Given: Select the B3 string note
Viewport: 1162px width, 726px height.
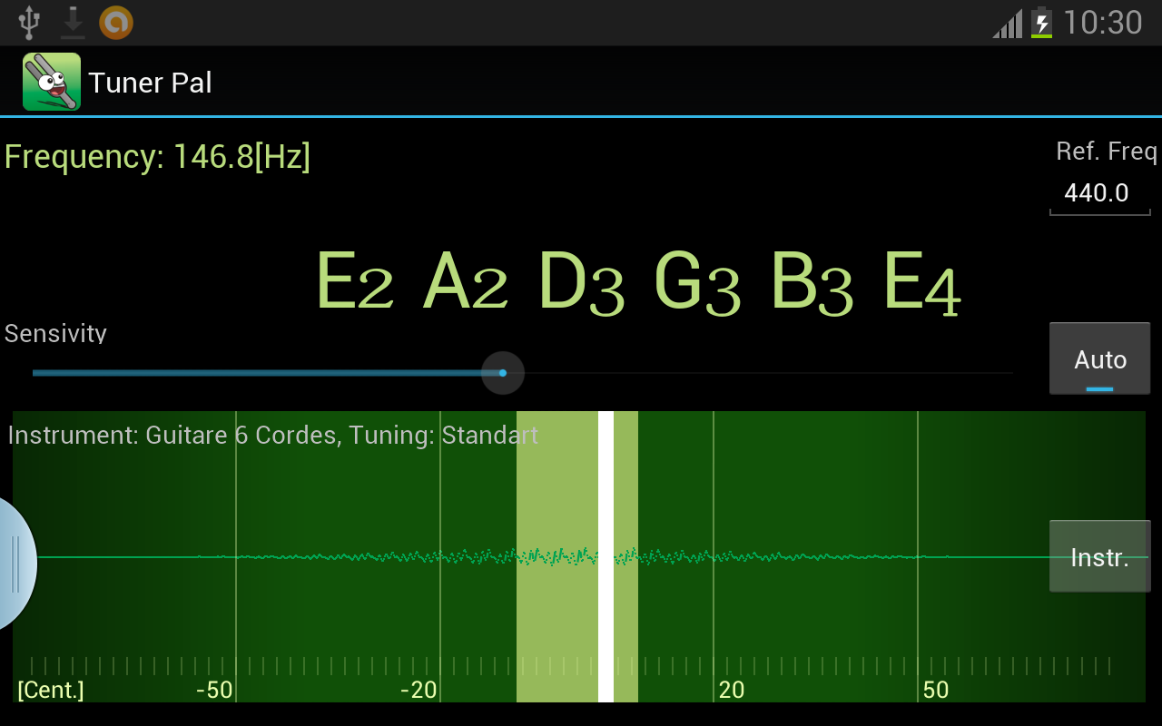Looking at the screenshot, I should coord(812,282).
